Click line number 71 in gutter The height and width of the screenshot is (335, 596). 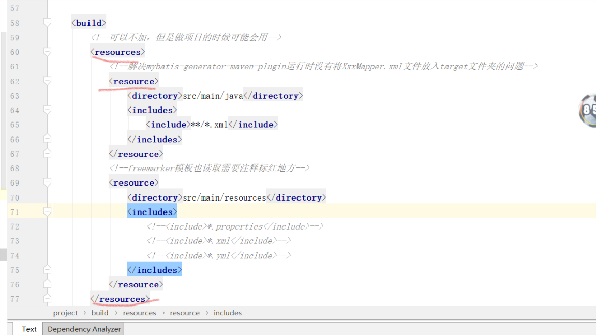click(15, 212)
